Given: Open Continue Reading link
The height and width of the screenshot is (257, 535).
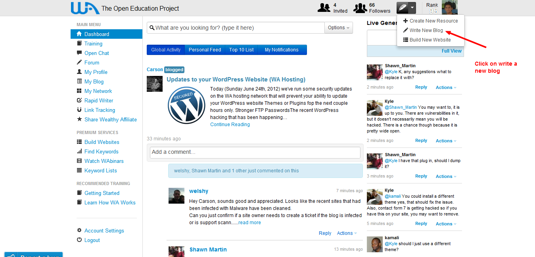Looking at the screenshot, I should pos(230,125).
